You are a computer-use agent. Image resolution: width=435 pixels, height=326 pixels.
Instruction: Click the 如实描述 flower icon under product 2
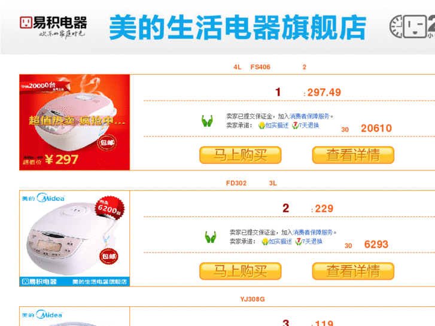coord(265,242)
